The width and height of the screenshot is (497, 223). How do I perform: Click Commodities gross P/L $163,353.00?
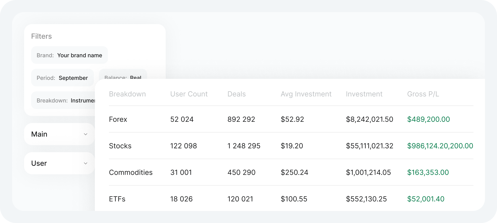[x=428, y=173]
